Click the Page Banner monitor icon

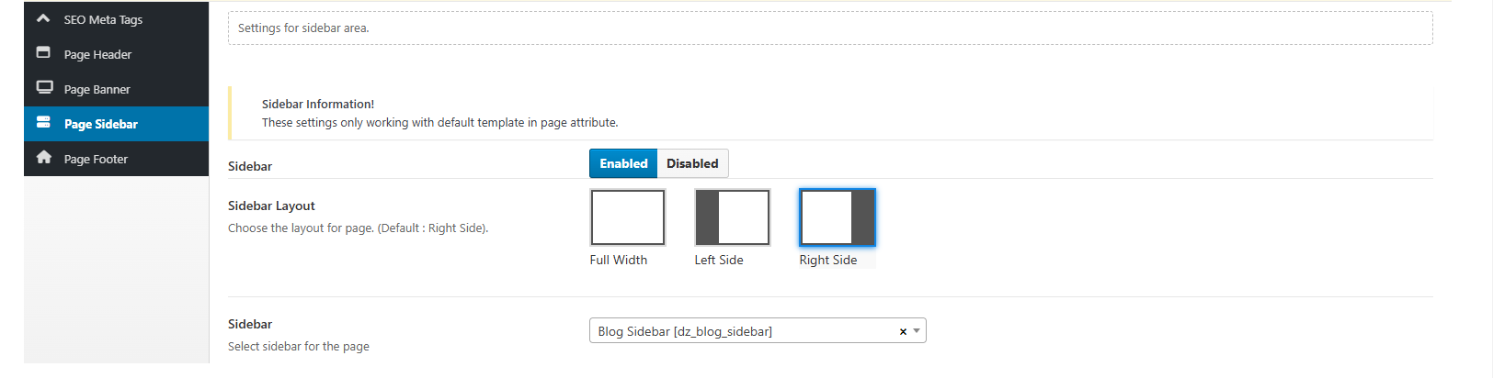click(44, 88)
